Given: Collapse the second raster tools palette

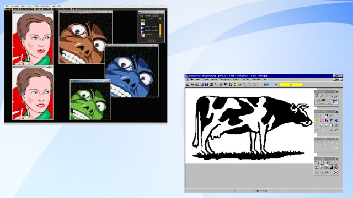Looking at the screenshot, I should [x=337, y=111].
